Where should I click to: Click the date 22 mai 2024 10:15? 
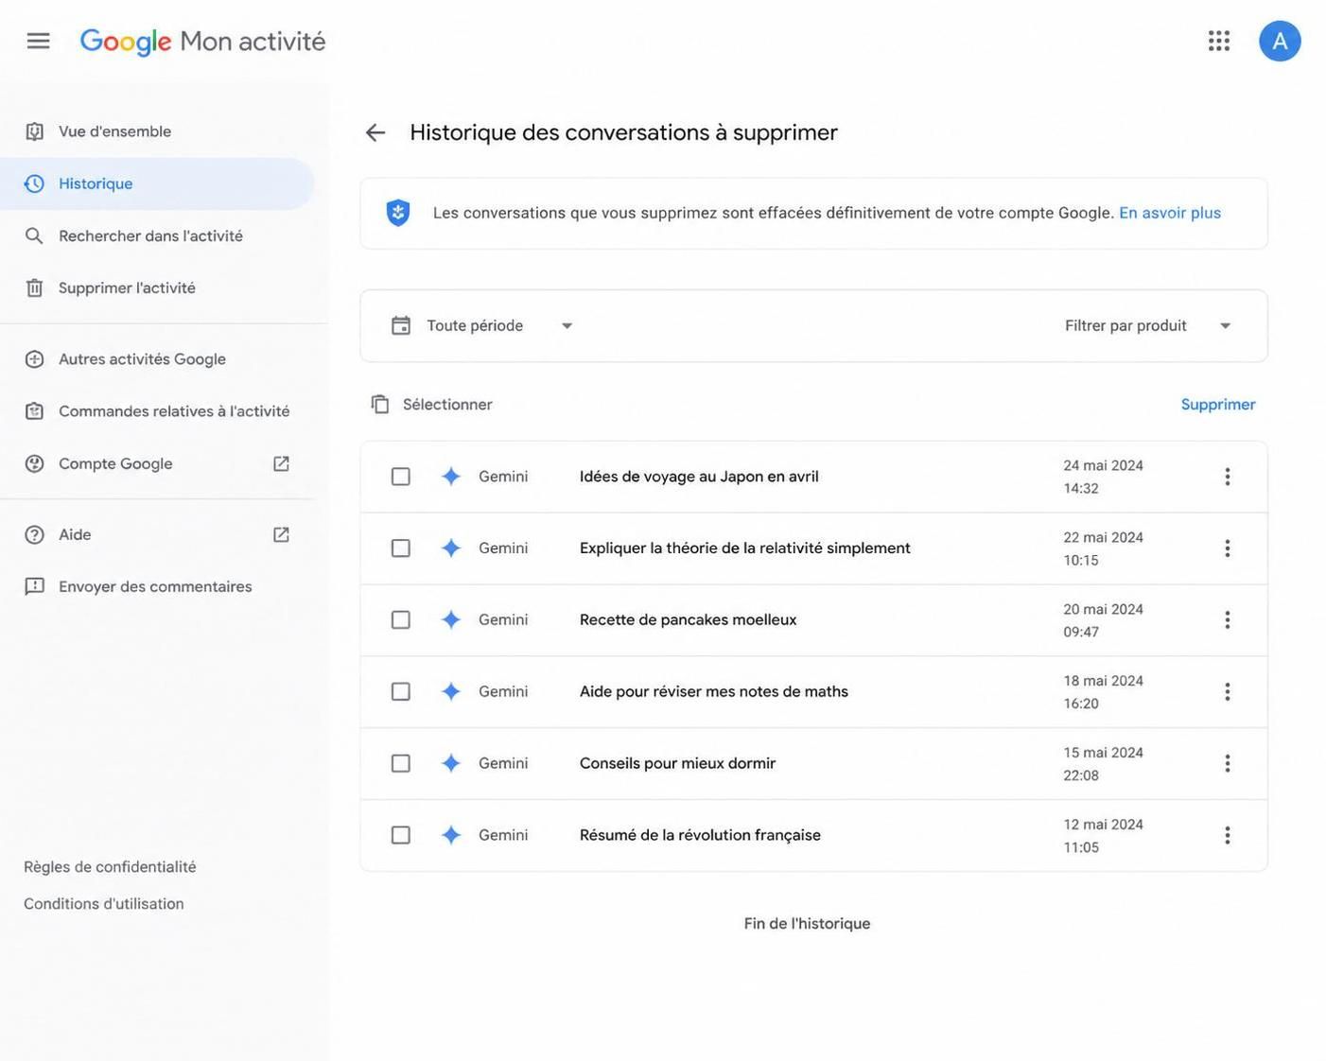(x=1103, y=548)
